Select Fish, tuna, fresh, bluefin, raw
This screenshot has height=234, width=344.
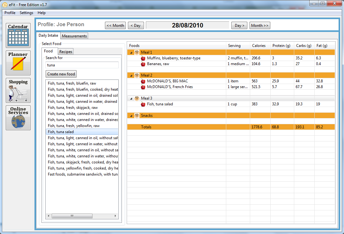coord(82,83)
